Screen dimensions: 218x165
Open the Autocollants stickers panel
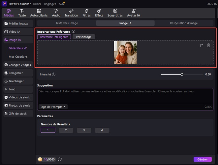[39, 13]
